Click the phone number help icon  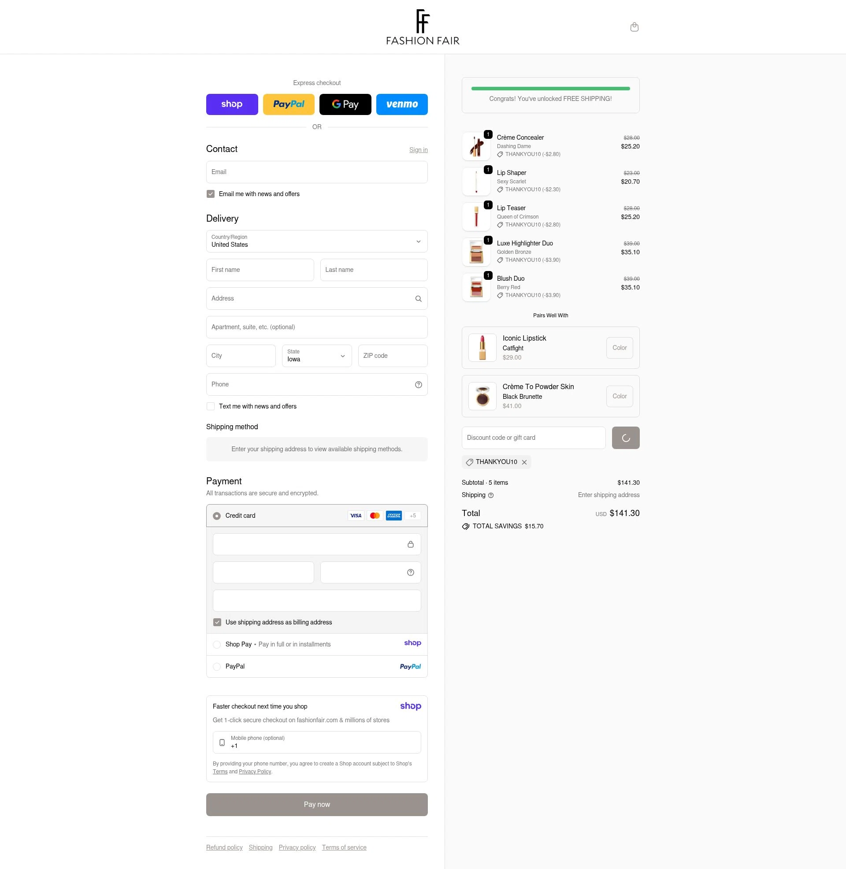(x=418, y=384)
